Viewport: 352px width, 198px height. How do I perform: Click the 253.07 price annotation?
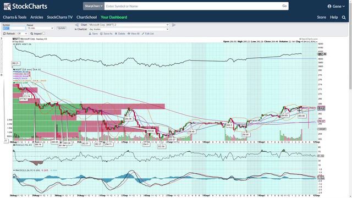(x=172, y=139)
